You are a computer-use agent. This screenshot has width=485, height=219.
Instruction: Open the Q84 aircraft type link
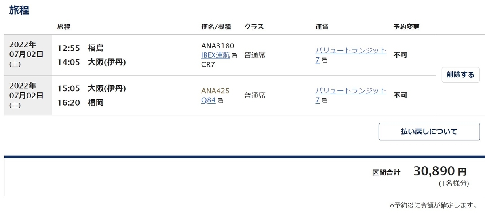(x=209, y=100)
